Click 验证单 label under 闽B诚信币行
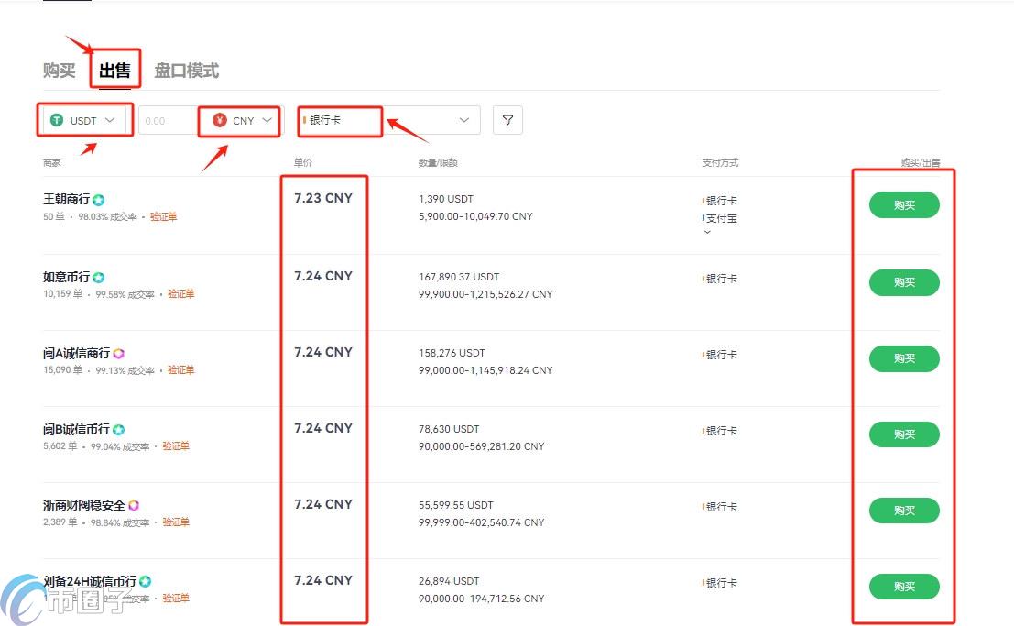This screenshot has width=1014, height=626. pyautogui.click(x=176, y=446)
